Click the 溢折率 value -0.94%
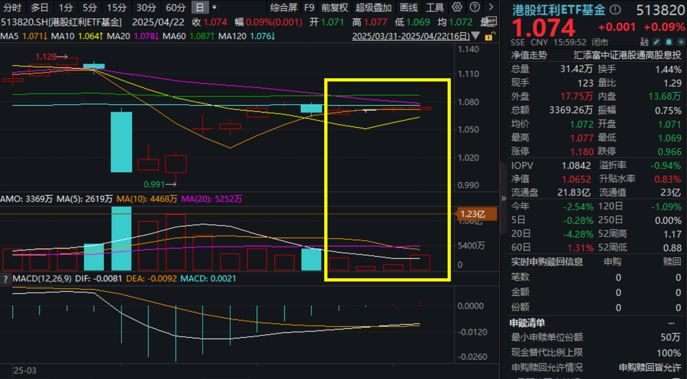This screenshot has width=687, height=379. (x=666, y=166)
